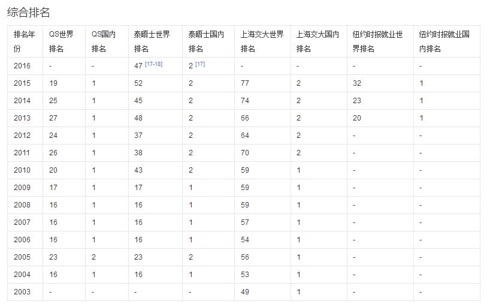493x307 pixels.
Task: Click Shanghai world rank 54 in 2006 row
Action: click(245, 240)
